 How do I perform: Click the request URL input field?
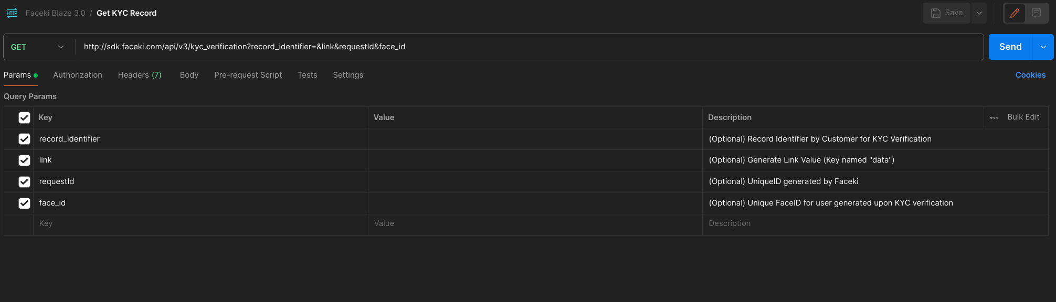tap(525, 47)
